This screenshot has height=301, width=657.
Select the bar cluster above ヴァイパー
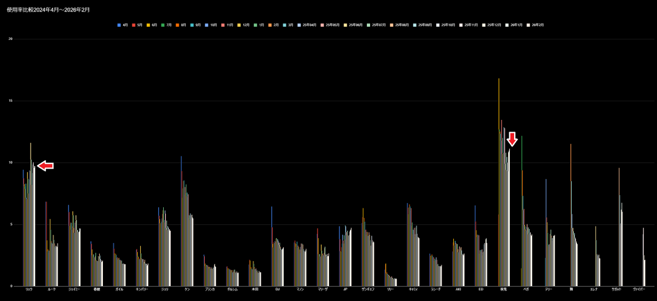[x=644, y=257]
